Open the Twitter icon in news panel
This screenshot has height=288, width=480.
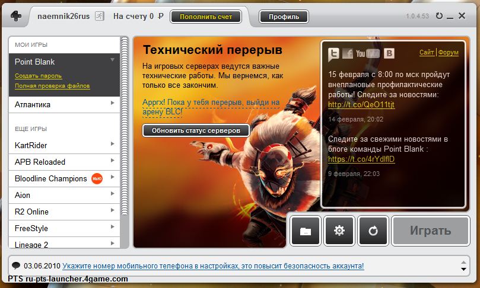click(x=333, y=54)
